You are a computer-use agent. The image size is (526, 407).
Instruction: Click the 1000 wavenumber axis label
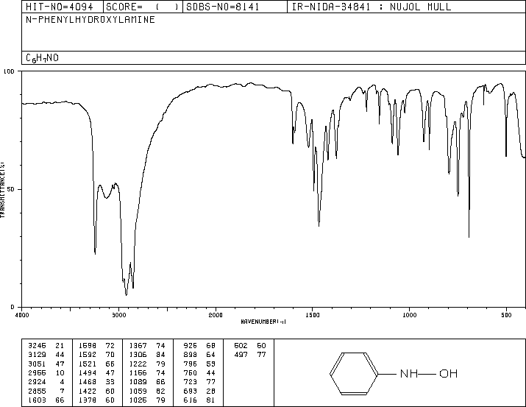pos(409,315)
